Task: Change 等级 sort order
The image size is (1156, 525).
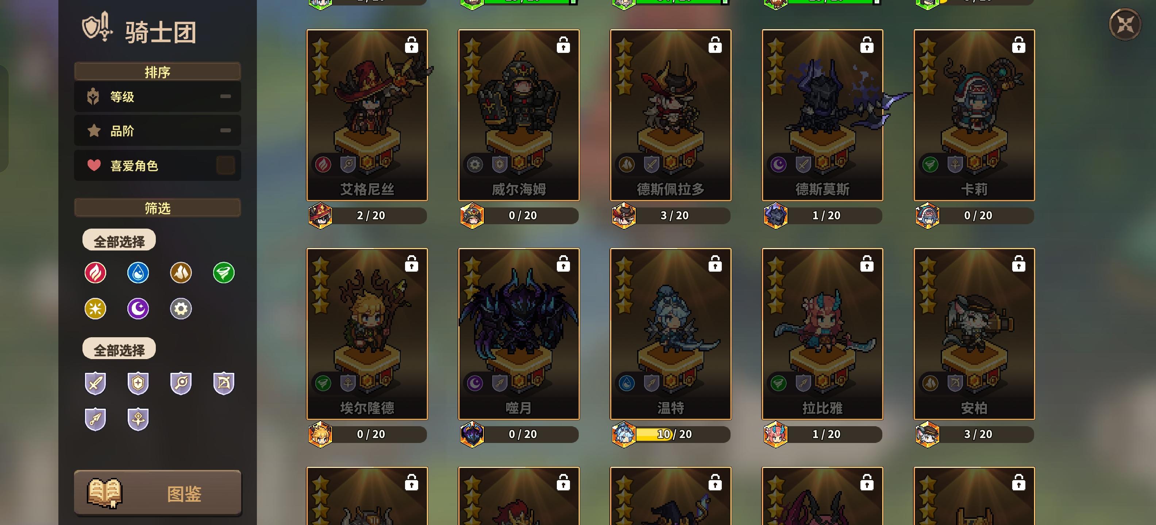Action: click(158, 96)
